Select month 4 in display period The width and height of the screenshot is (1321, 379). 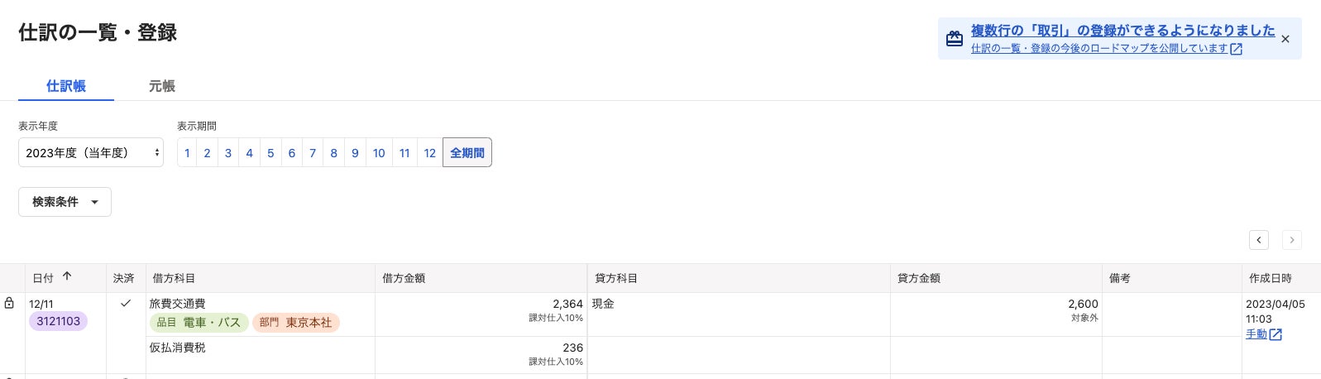click(x=249, y=153)
